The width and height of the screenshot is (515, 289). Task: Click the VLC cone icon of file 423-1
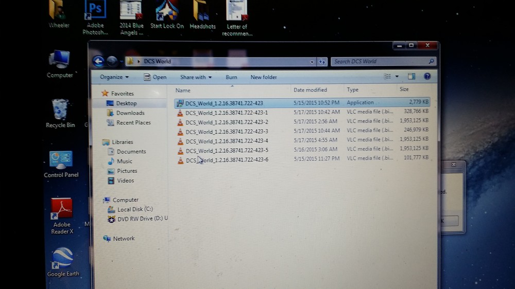pyautogui.click(x=180, y=113)
